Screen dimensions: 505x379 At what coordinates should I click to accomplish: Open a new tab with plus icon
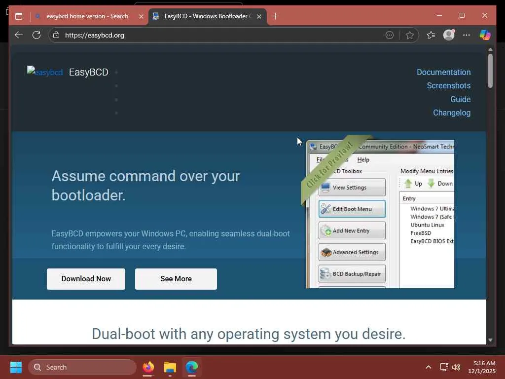(275, 16)
